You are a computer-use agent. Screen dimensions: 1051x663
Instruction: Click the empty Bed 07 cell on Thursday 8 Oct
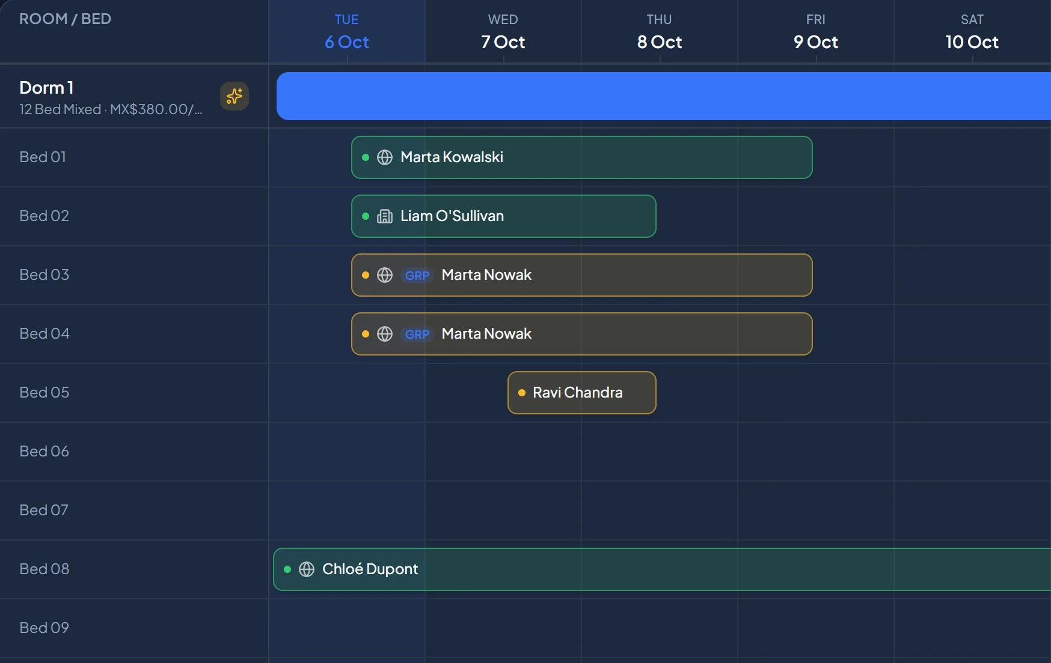click(x=660, y=510)
